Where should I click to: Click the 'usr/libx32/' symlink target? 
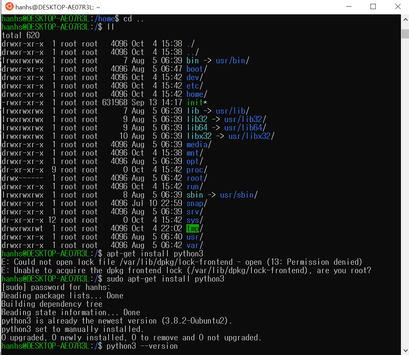pyautogui.click(x=251, y=136)
